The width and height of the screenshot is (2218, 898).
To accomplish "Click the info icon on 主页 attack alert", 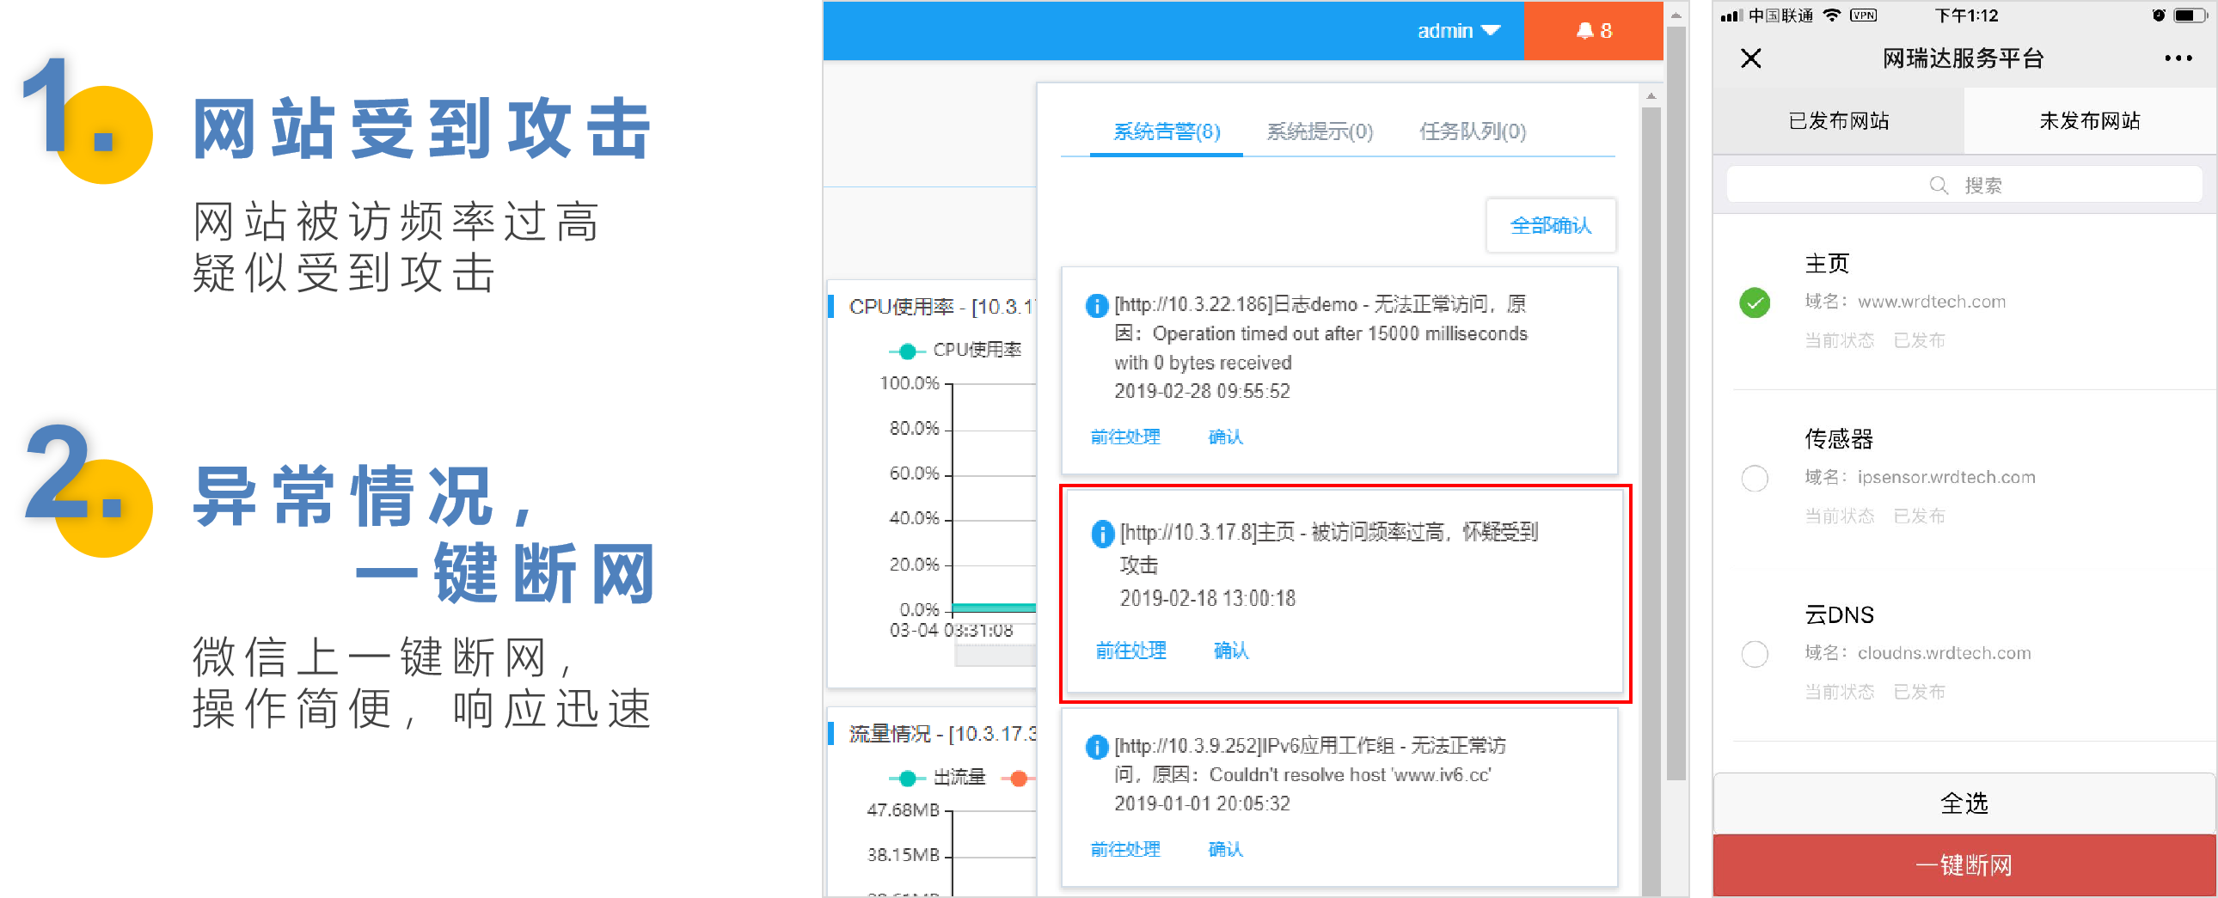I will 1102,534.
